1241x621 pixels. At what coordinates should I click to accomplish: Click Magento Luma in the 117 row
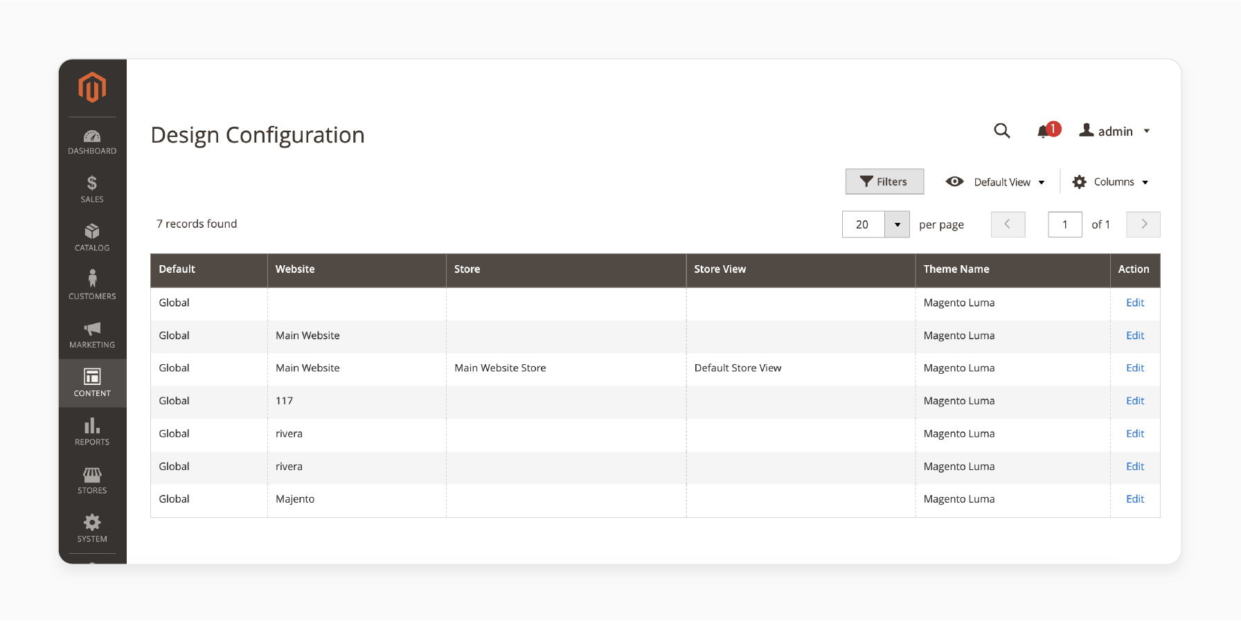pos(959,400)
